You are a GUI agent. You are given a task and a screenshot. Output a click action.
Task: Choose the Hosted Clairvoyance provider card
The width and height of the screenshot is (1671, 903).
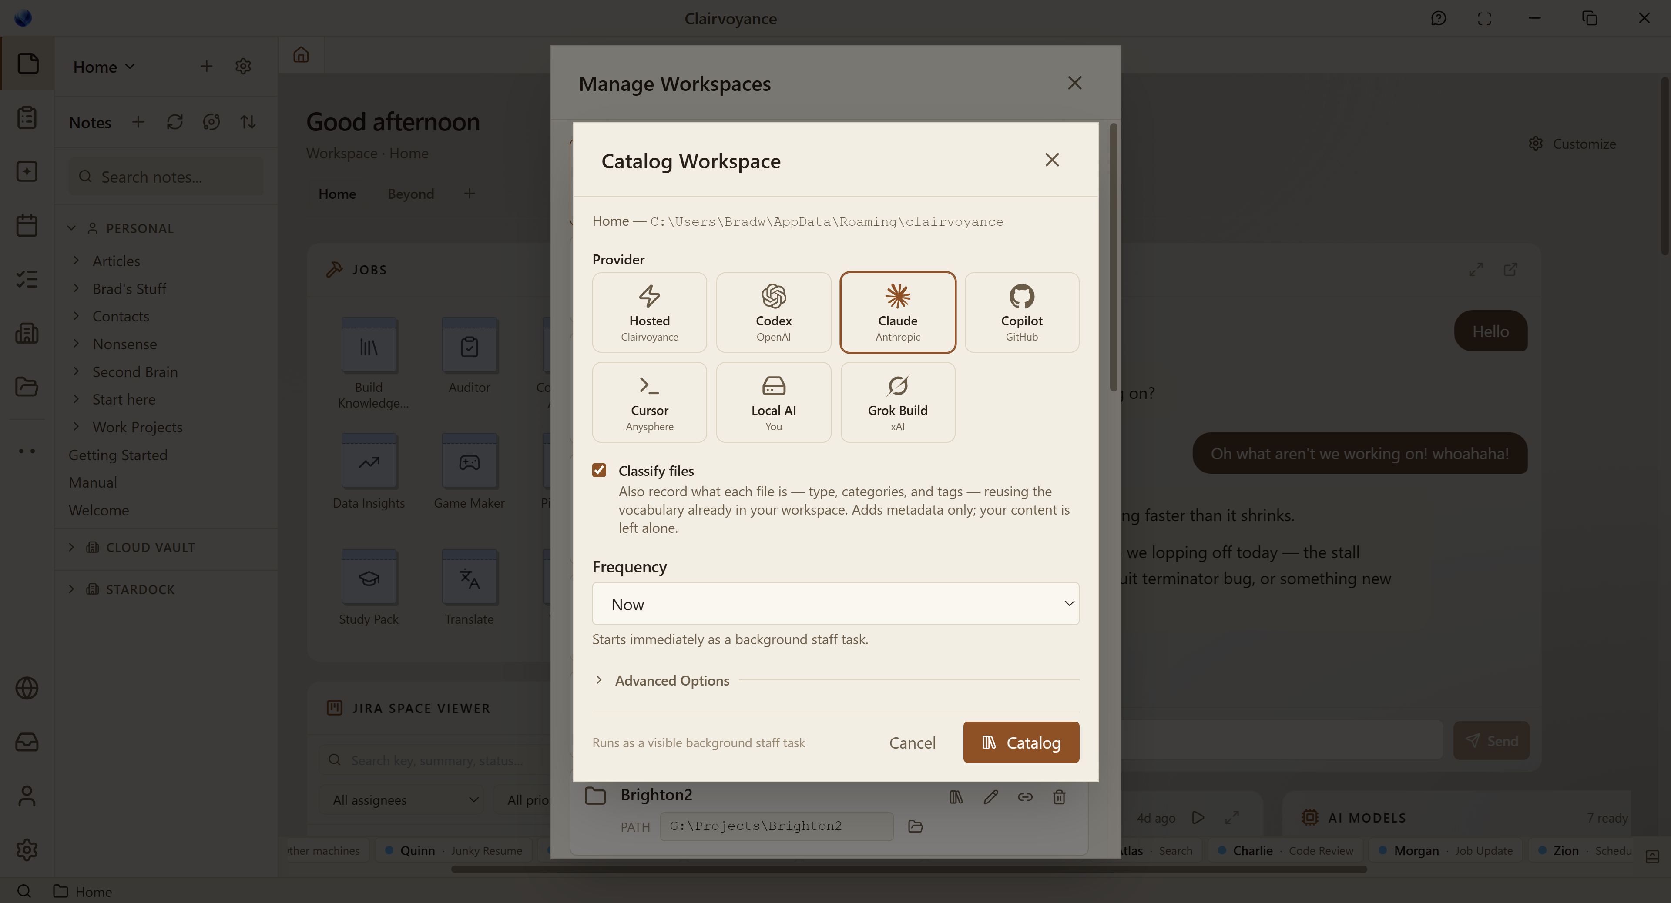(x=649, y=312)
